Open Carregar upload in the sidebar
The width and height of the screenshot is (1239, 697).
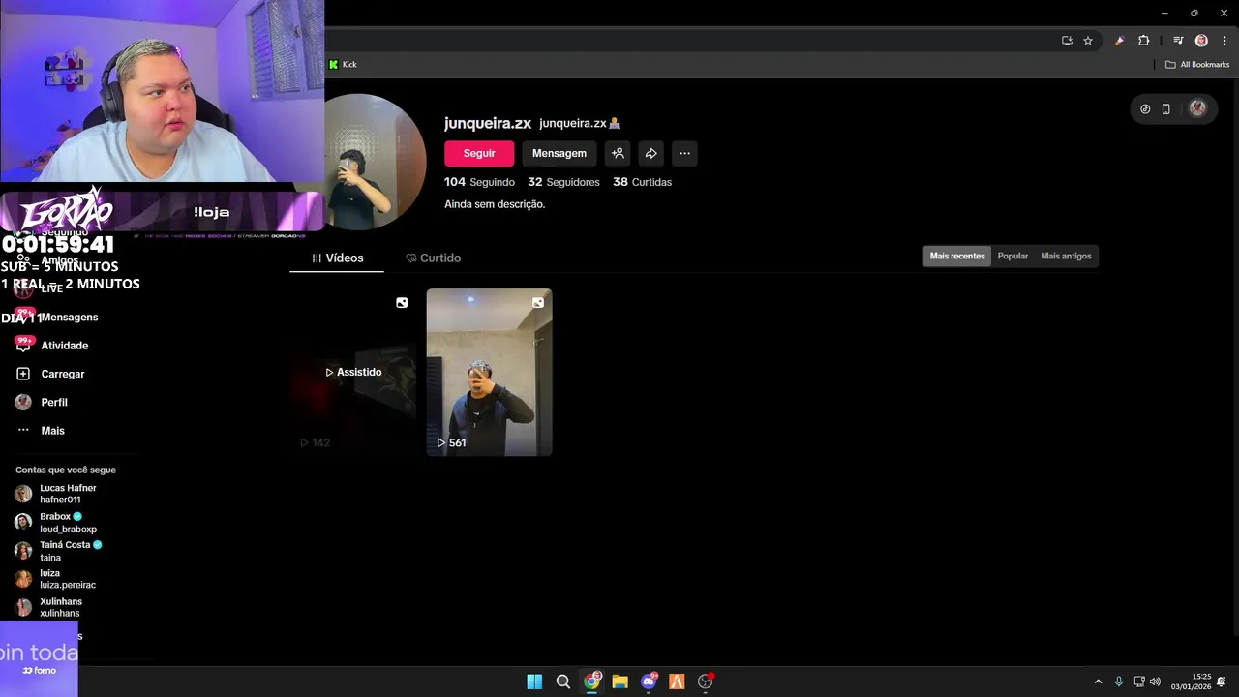point(62,374)
